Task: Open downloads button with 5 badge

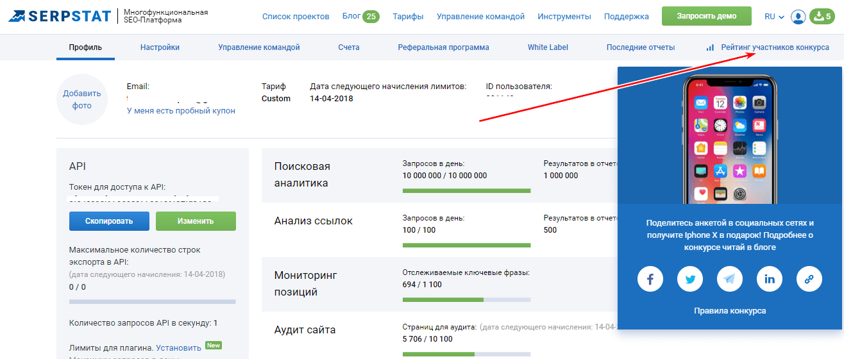Action: tap(822, 17)
